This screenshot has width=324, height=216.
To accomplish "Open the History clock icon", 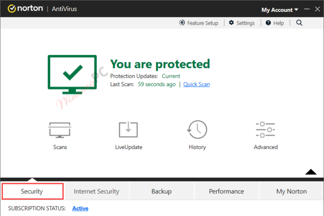I will pos(197,130).
